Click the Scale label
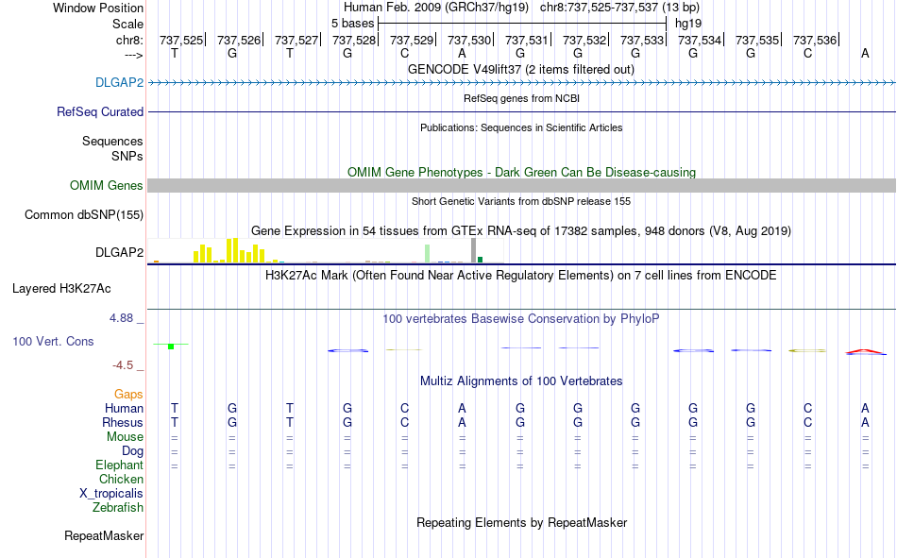This screenshot has width=897, height=558. [x=127, y=24]
